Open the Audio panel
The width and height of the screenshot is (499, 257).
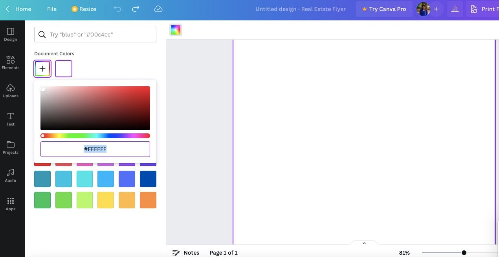pyautogui.click(x=10, y=176)
